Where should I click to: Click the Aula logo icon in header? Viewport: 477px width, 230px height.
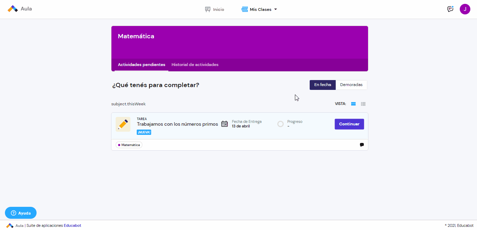point(13,9)
